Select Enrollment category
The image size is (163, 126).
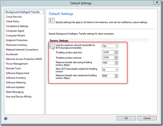point(12,54)
